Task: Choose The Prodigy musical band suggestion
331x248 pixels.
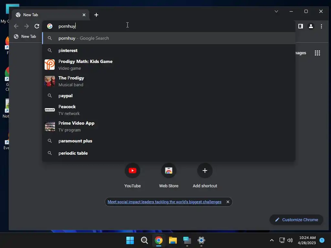Action: click(169, 81)
